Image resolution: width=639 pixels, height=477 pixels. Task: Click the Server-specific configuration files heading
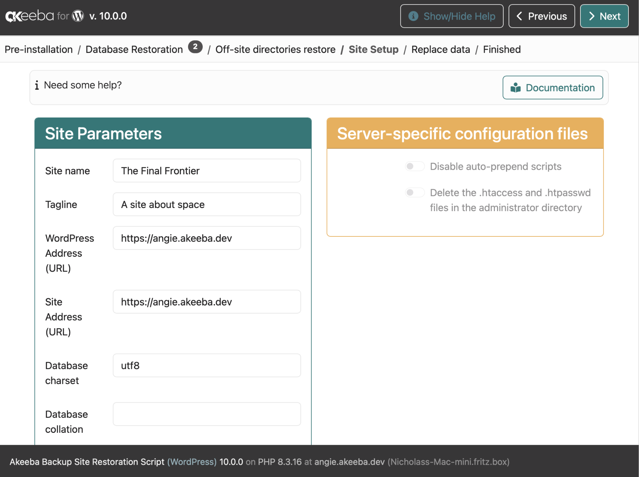462,134
